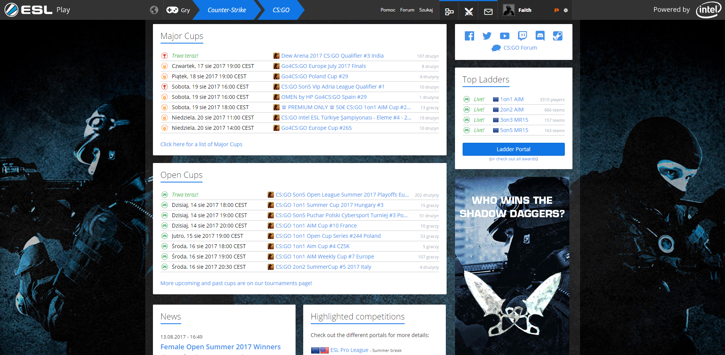
Task: Open check out all awards link
Action: 513,159
